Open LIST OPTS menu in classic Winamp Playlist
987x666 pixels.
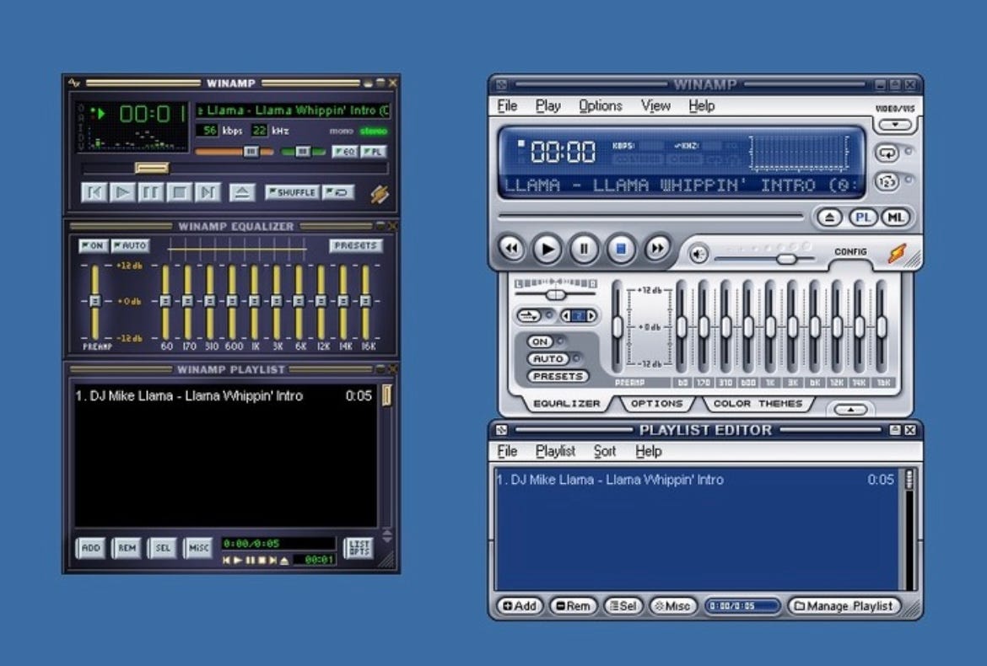(359, 548)
